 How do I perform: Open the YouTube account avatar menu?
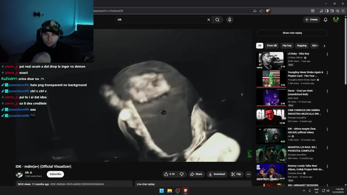point(336,19)
